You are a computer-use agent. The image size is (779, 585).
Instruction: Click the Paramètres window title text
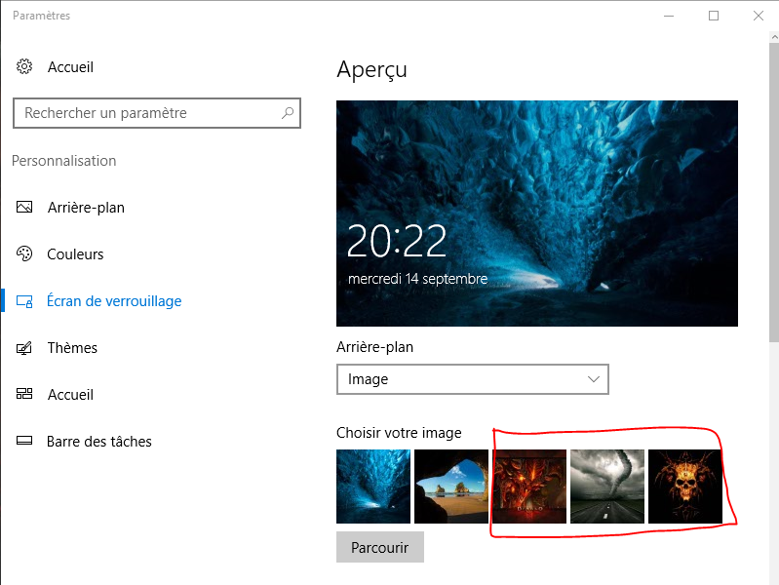tap(41, 16)
